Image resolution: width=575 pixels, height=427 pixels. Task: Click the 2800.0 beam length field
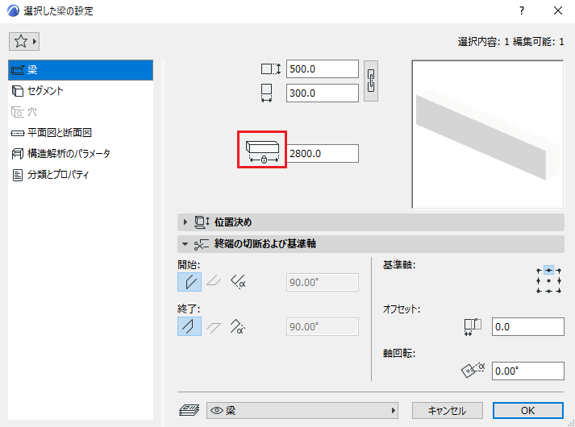tap(323, 153)
